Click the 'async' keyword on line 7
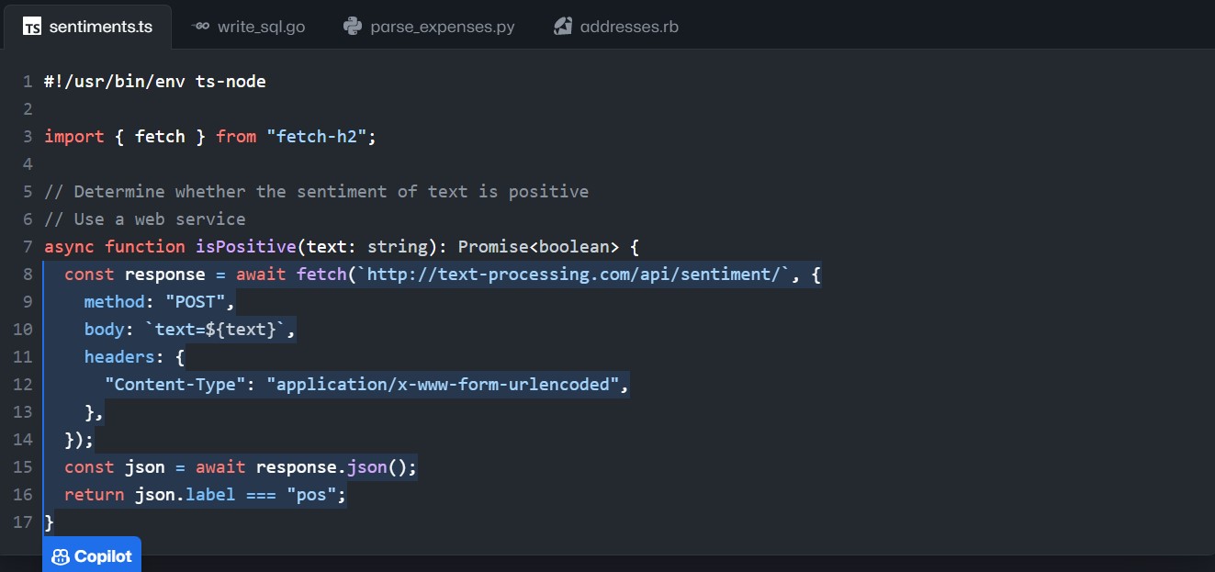 [x=69, y=247]
